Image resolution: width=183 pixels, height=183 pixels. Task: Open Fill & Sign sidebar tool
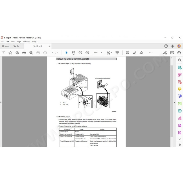point(180,118)
